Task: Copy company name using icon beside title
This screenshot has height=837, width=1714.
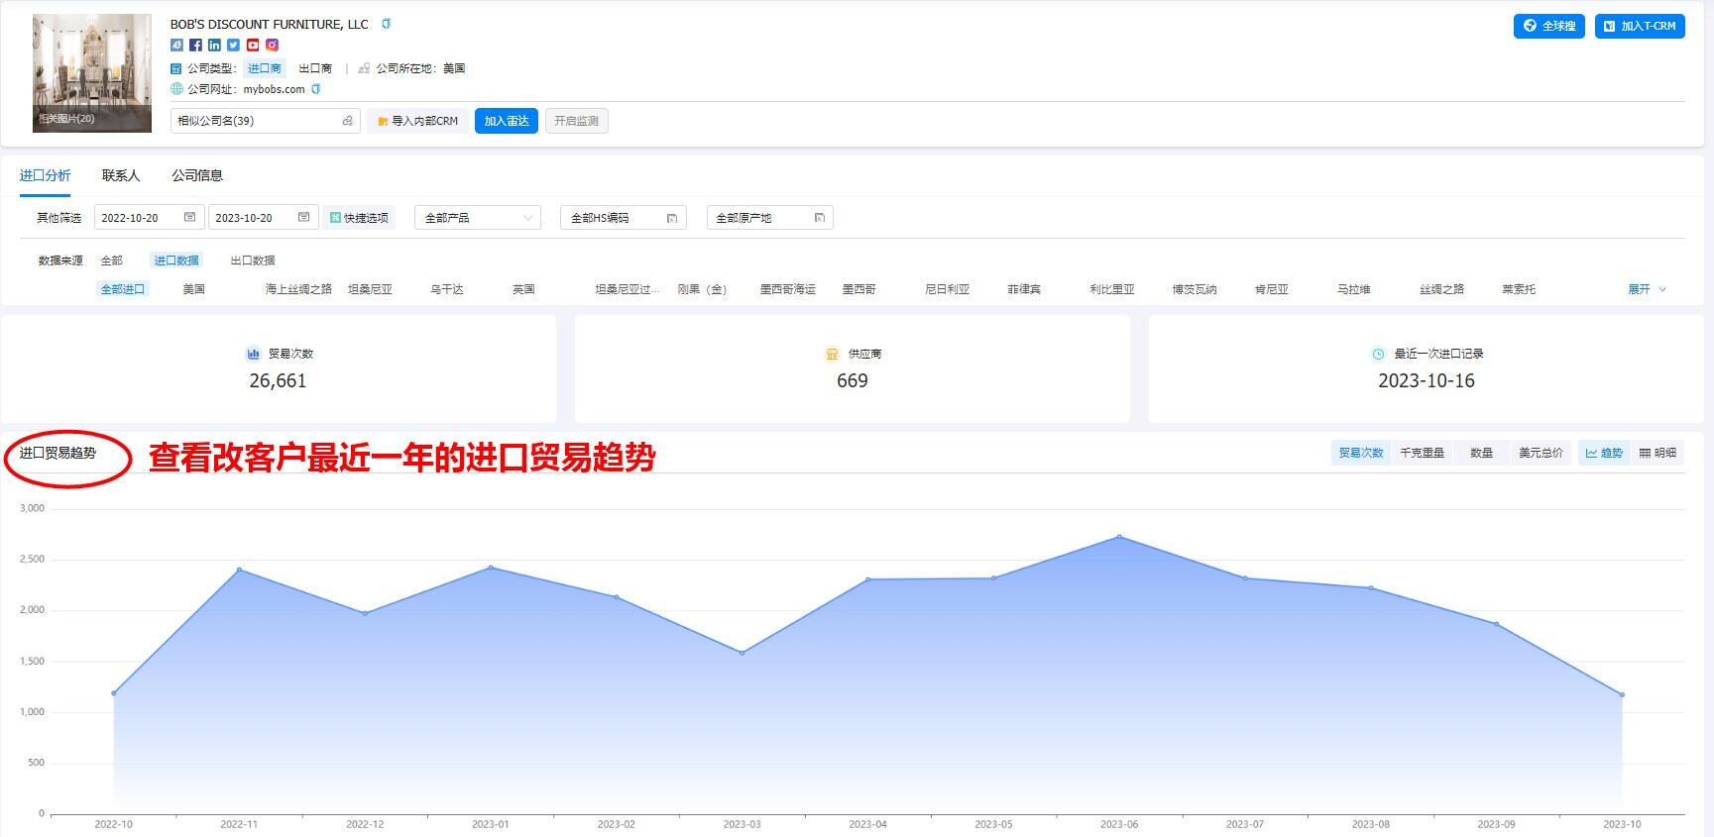Action: (x=387, y=24)
